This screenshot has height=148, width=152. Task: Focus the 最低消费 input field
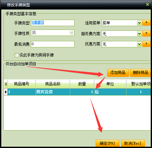pyautogui.click(x=53, y=44)
